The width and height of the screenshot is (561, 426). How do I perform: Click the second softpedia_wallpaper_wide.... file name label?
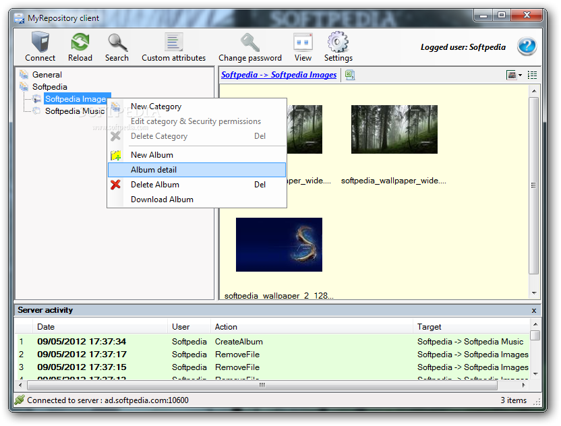pyautogui.click(x=394, y=181)
